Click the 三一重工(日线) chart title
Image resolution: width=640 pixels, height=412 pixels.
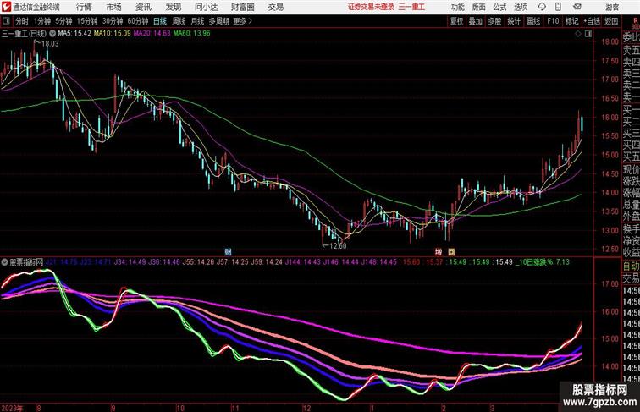tap(24, 34)
